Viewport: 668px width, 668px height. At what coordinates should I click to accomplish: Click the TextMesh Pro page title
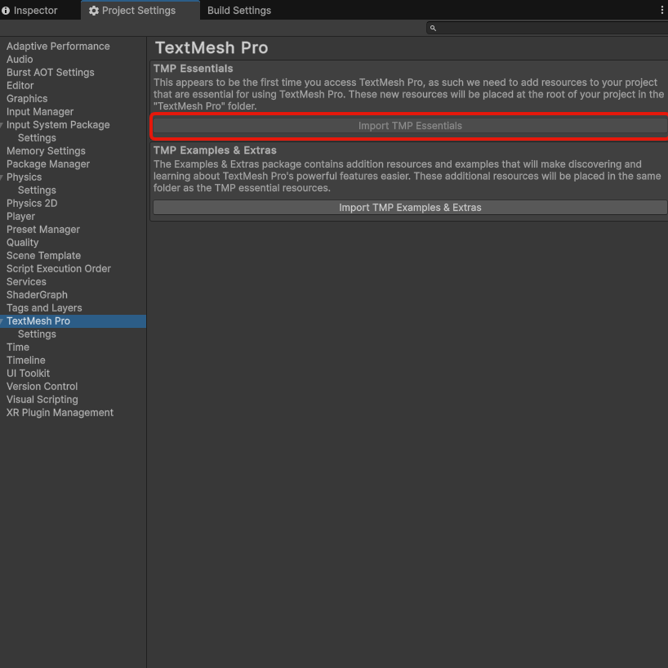(212, 47)
